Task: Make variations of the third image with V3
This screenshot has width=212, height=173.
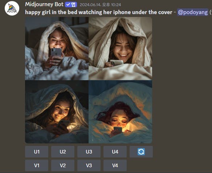Action: point(89,165)
